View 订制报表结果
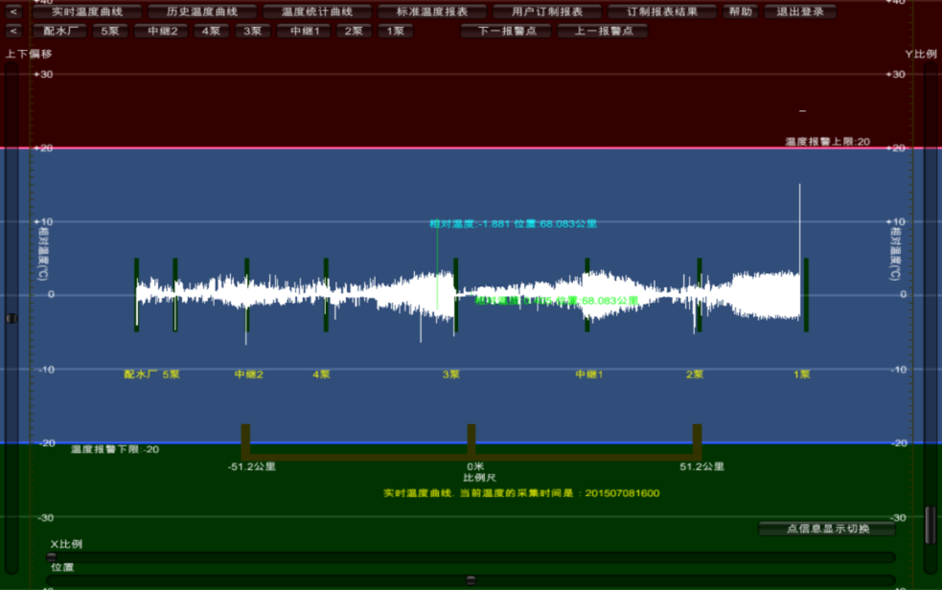Image resolution: width=942 pixels, height=590 pixels. pyautogui.click(x=662, y=11)
